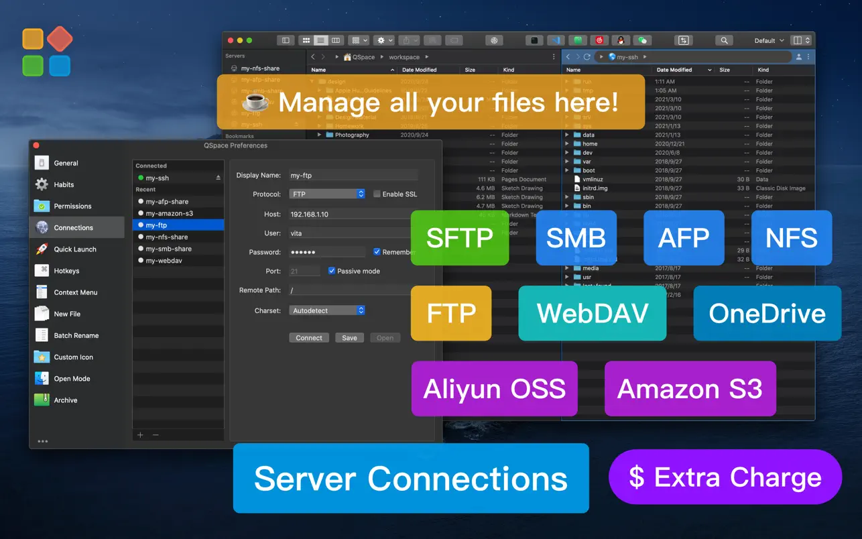Screen dimensions: 862x539
Task: Select my-smb-share in Recent list
Action: pyautogui.click(x=178, y=249)
